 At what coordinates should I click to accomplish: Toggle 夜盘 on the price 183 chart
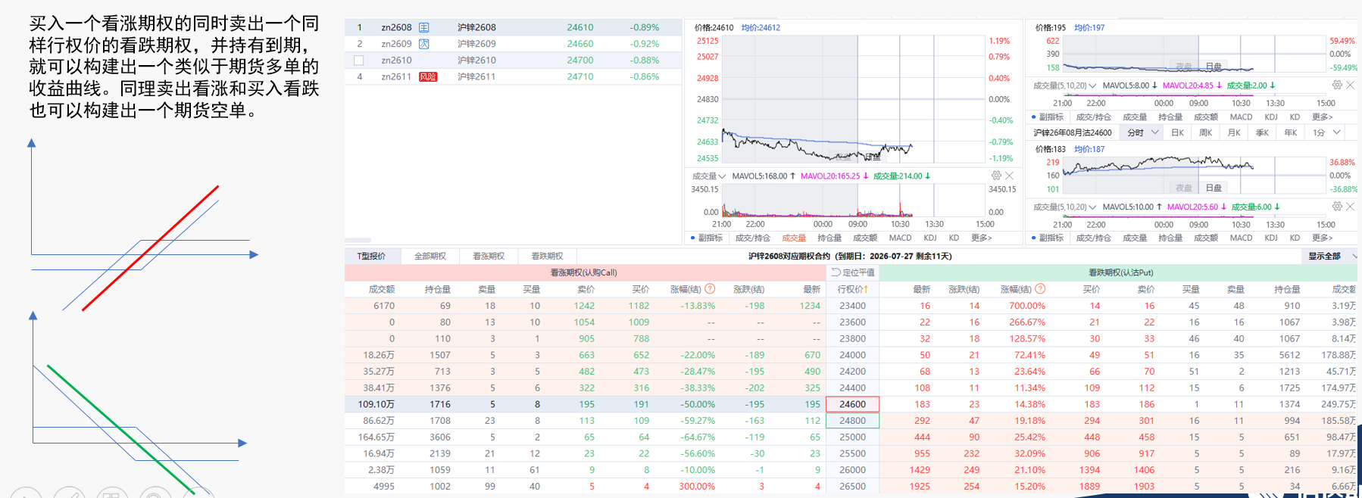[1184, 188]
